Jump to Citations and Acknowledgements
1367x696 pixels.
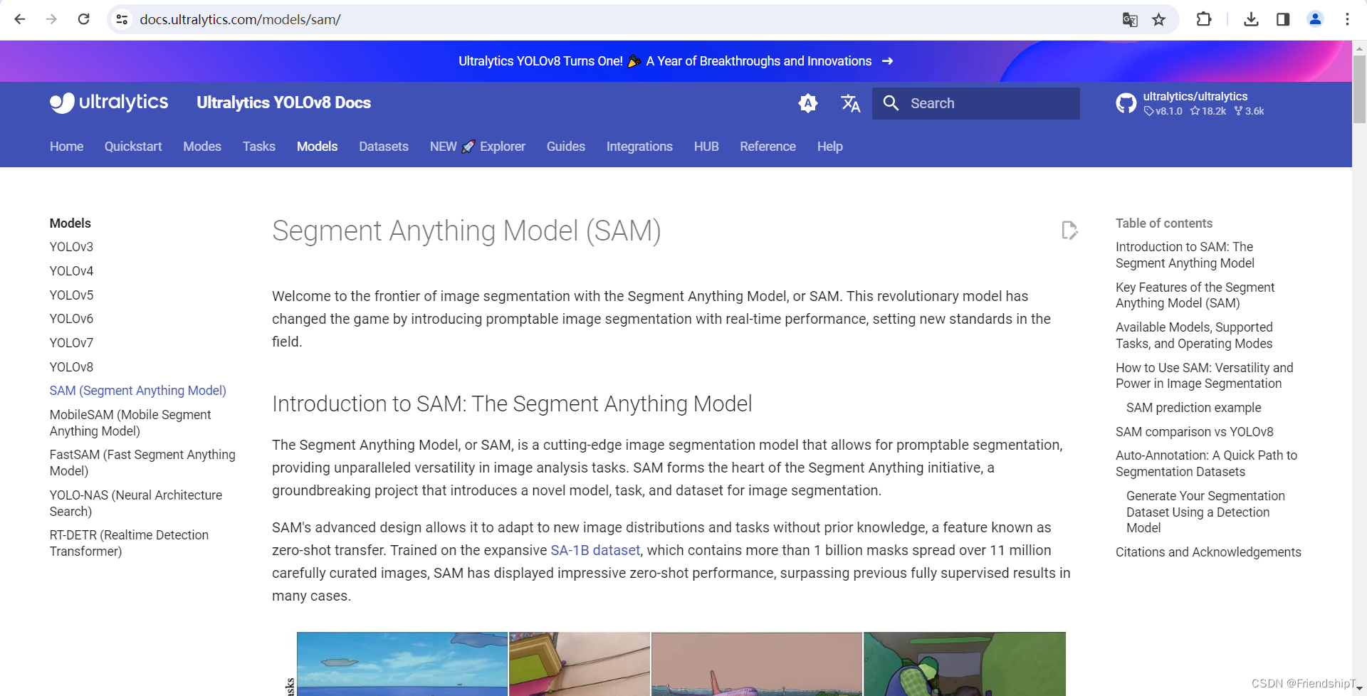[1208, 552]
